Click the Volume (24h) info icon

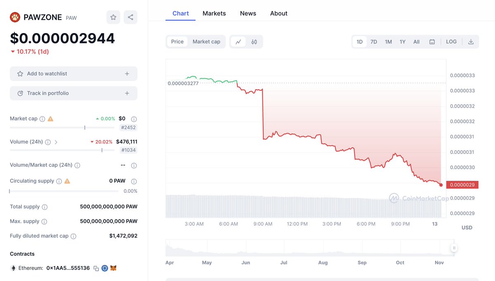pos(48,142)
